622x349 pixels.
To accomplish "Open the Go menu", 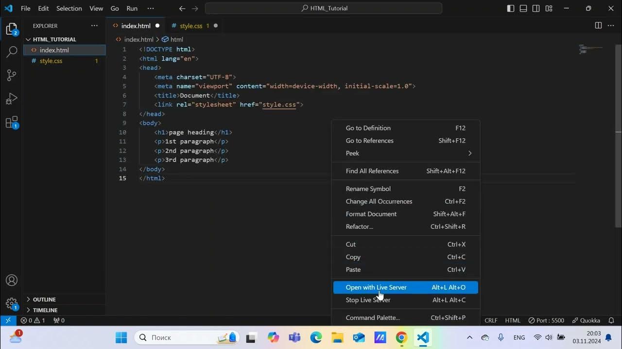I will point(115,8).
